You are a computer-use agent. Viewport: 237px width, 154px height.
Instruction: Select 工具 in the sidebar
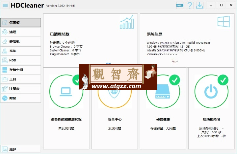21,79
